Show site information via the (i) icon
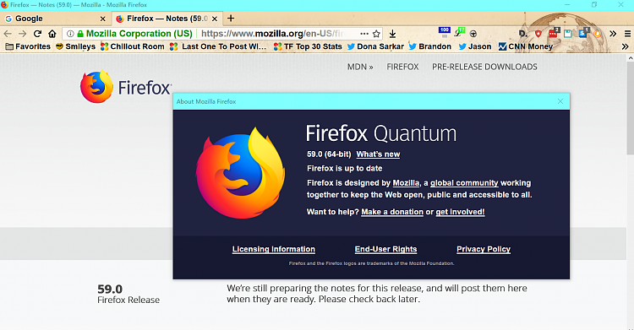The height and width of the screenshot is (330, 634). pyautogui.click(x=70, y=34)
